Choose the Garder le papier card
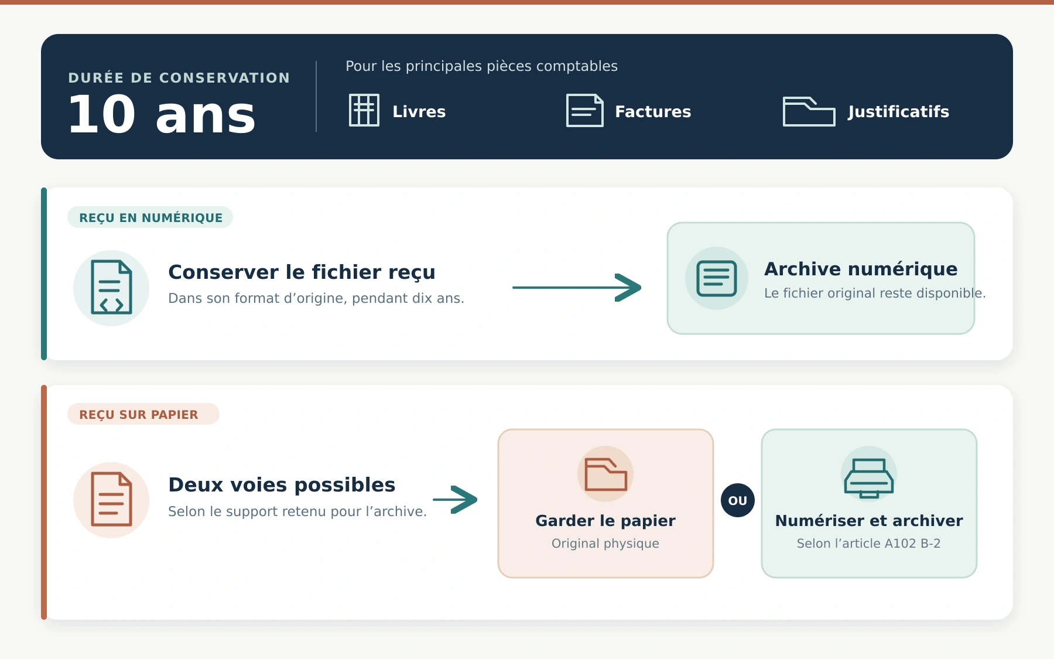 click(605, 504)
